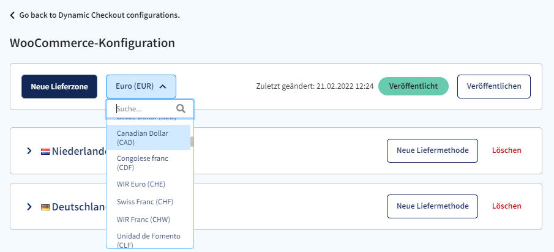This screenshot has width=554, height=252.
Task: Click the magnifier search icon
Action: coord(181,109)
